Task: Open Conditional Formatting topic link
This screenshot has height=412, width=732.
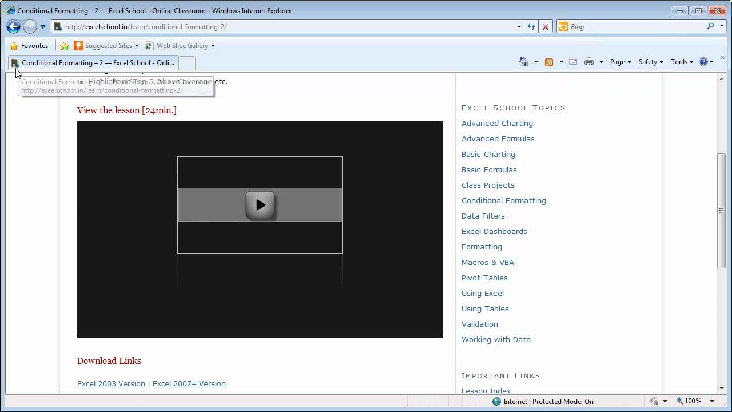Action: click(x=504, y=200)
